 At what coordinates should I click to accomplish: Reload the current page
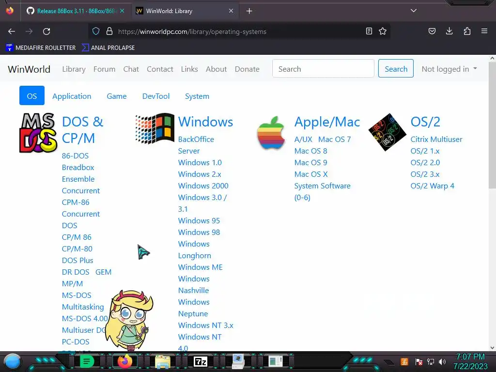coord(46,31)
